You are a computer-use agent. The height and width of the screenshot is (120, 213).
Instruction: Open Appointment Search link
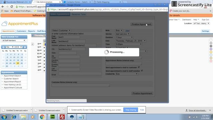tap(12, 76)
